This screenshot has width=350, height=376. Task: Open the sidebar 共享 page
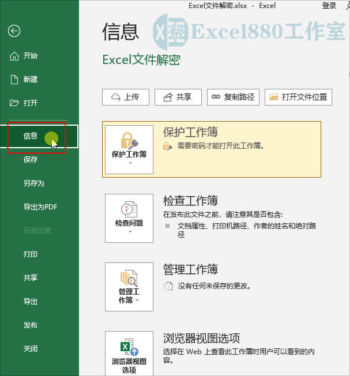(31, 277)
